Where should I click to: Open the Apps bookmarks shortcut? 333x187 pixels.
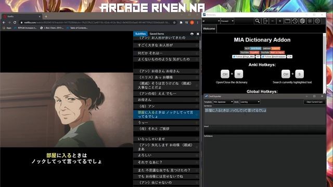tap(7, 28)
